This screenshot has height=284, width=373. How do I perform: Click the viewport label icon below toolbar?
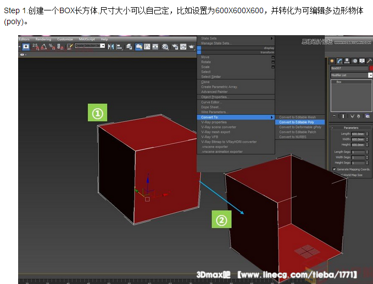23,55
